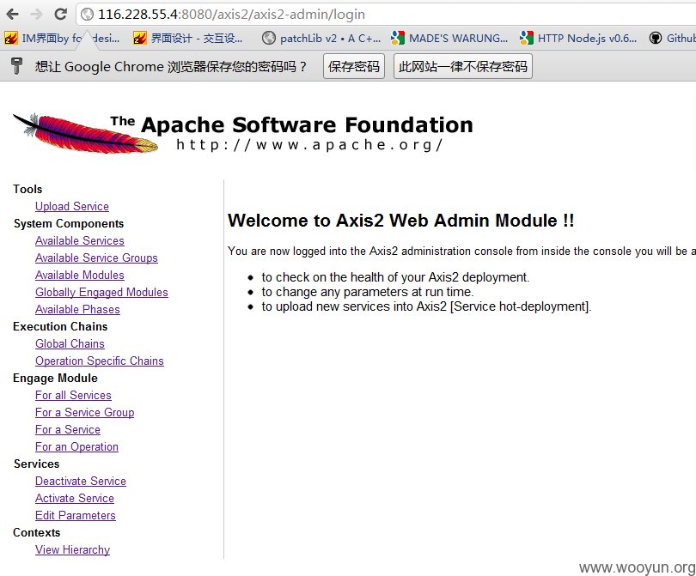Image resolution: width=696 pixels, height=576 pixels.
Task: Open the Deactivate Service link
Action: [81, 481]
